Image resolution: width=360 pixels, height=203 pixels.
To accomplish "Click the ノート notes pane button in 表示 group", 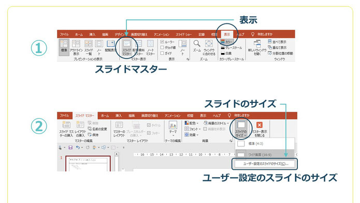I will tap(182, 47).
